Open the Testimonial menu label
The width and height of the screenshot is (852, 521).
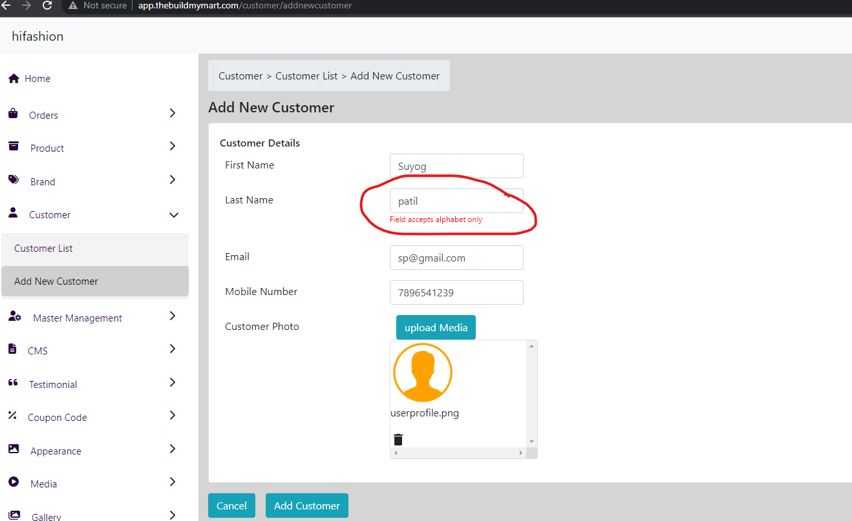coord(53,384)
